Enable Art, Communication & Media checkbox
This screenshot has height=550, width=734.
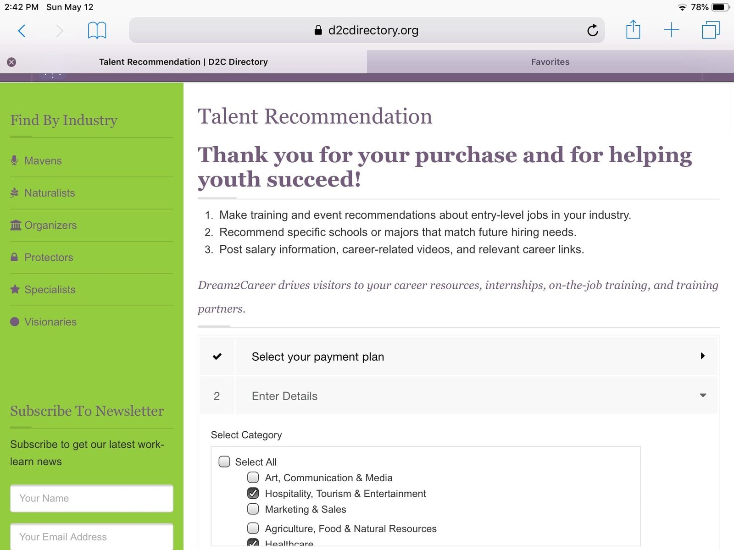253,478
